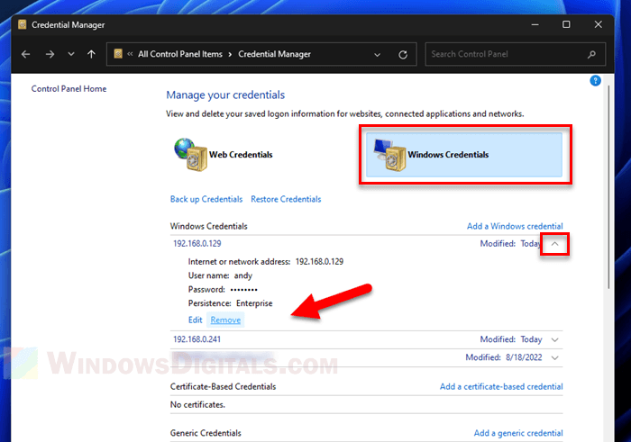Viewport: 631px width, 442px height.
Task: Edit the 192.168.0.129 credential
Action: pos(196,320)
